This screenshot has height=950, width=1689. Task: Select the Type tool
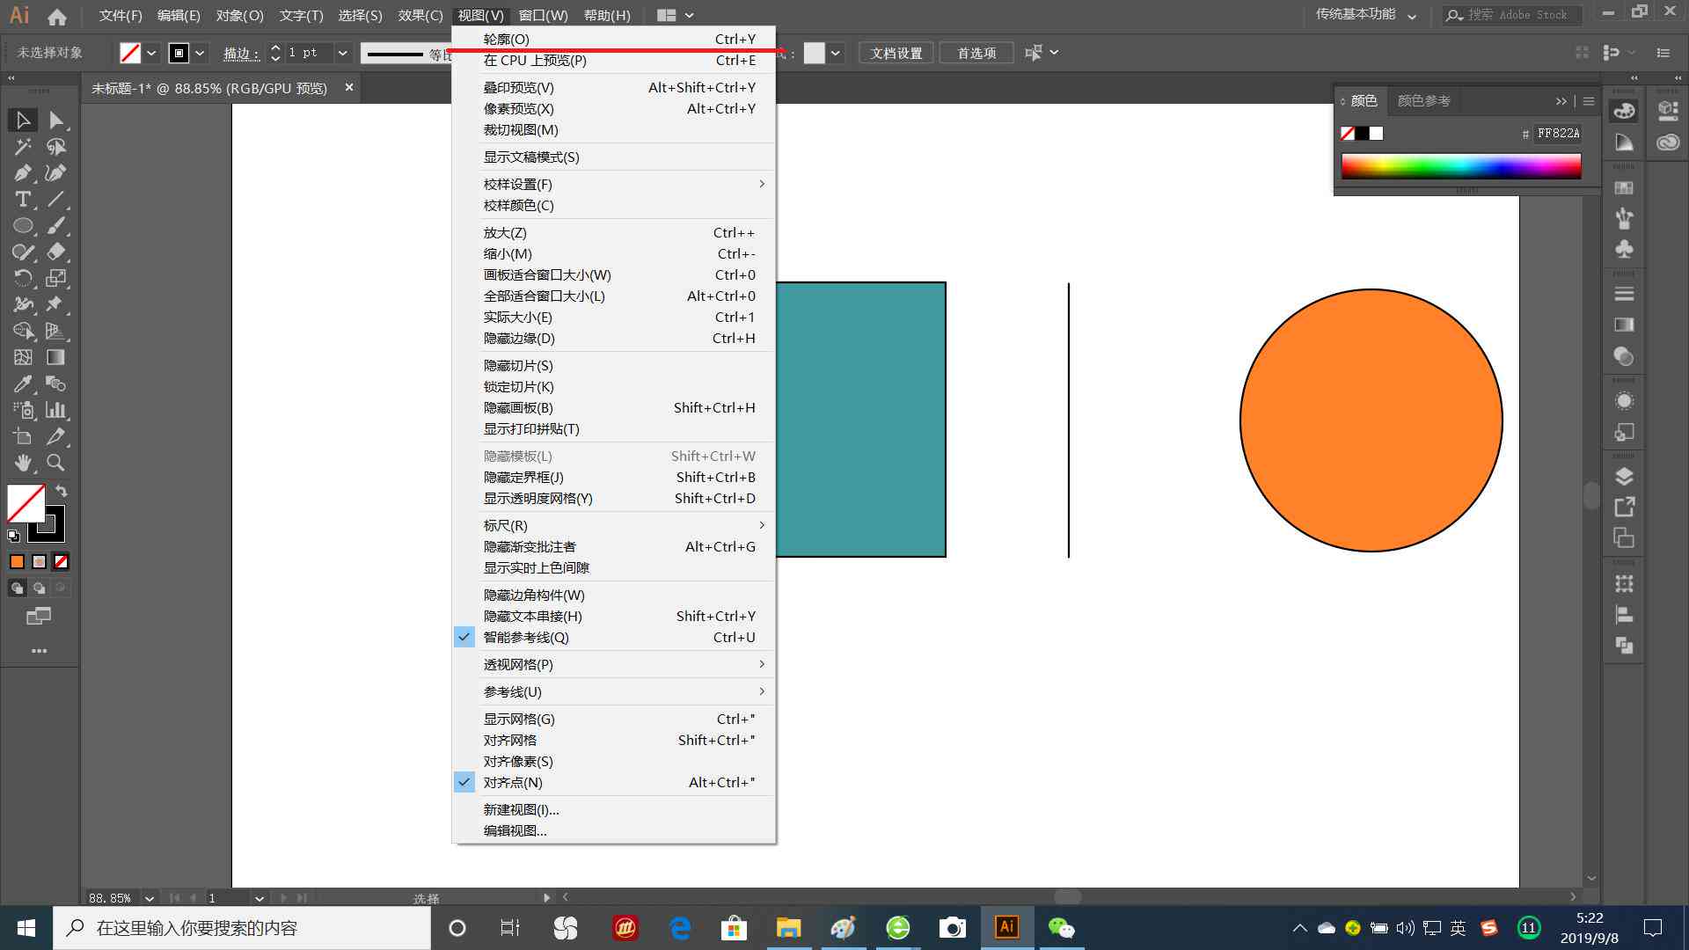22,198
